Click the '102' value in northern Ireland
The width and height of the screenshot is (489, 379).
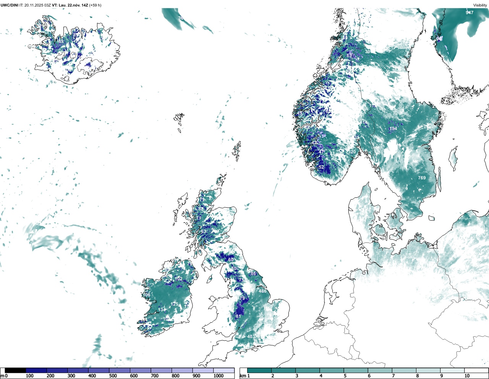pyautogui.click(x=178, y=279)
